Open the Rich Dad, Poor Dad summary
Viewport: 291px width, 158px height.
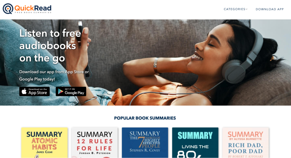coord(246,143)
